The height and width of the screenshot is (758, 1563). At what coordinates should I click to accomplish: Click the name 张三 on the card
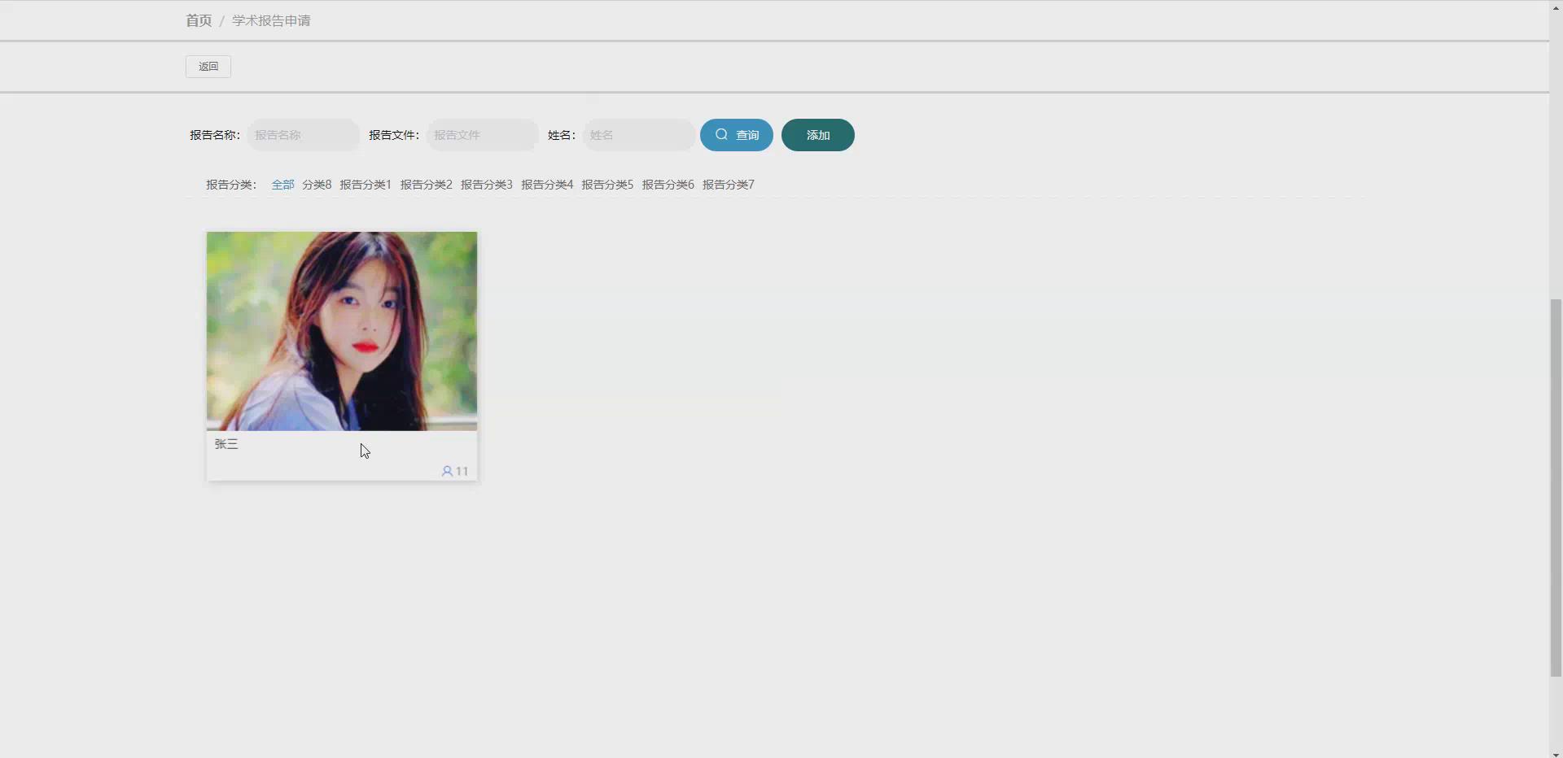[226, 444]
